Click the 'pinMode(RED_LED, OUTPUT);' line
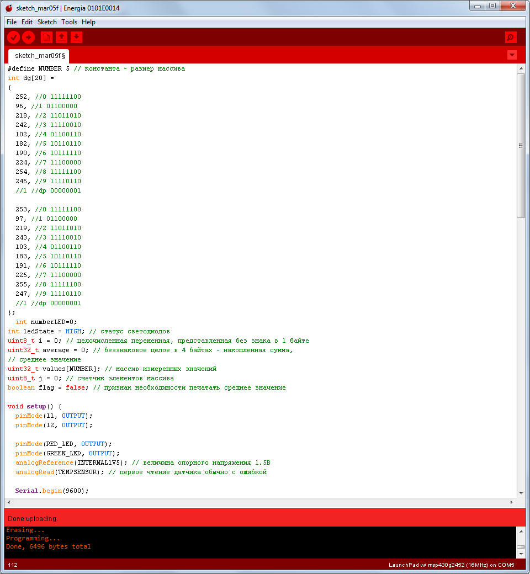 [63, 444]
